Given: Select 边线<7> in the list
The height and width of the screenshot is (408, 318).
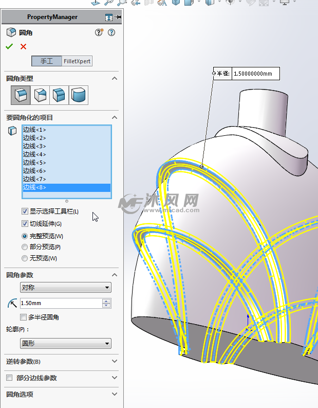Looking at the screenshot, I should point(67,179).
